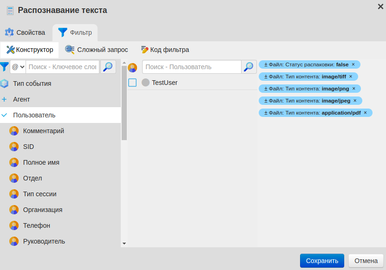The image size is (386, 270).
Task: Delete the unpacking status false filter
Action: 353,64
